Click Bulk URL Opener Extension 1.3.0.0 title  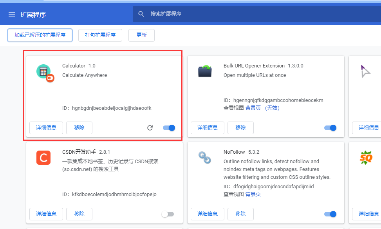coord(264,66)
